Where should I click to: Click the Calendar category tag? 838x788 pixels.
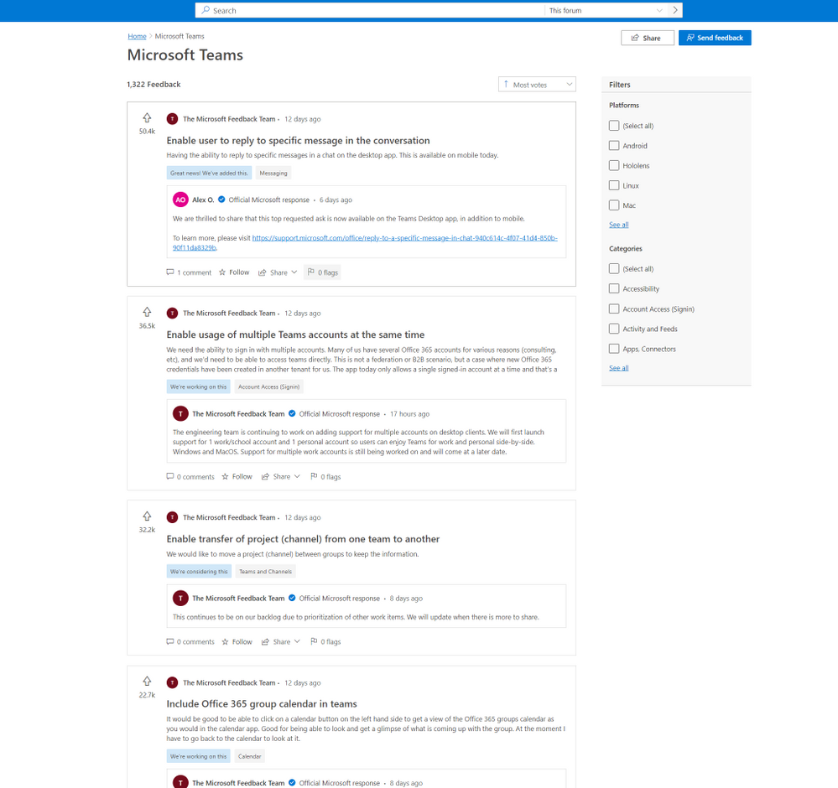(250, 756)
